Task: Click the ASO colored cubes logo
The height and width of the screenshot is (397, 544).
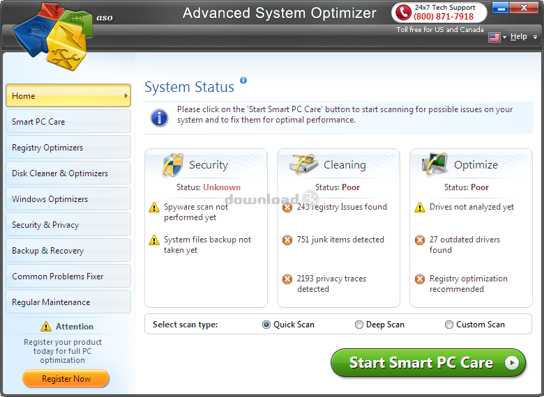Action: [x=53, y=36]
